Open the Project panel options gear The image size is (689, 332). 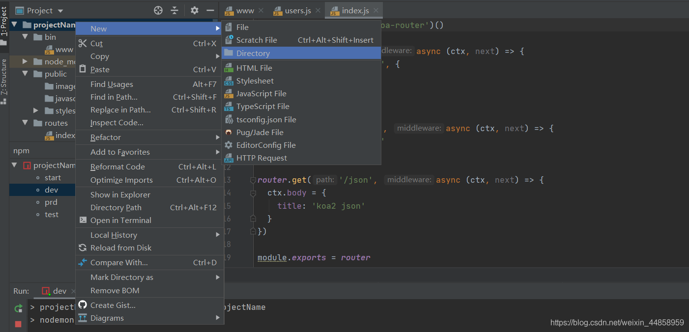[x=194, y=10]
